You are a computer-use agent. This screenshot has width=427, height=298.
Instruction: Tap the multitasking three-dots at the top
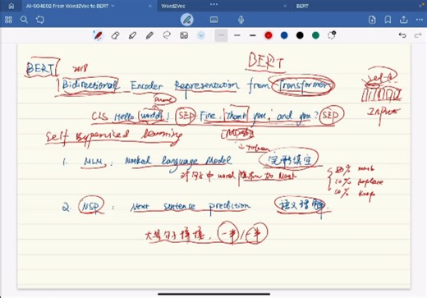(x=213, y=4)
